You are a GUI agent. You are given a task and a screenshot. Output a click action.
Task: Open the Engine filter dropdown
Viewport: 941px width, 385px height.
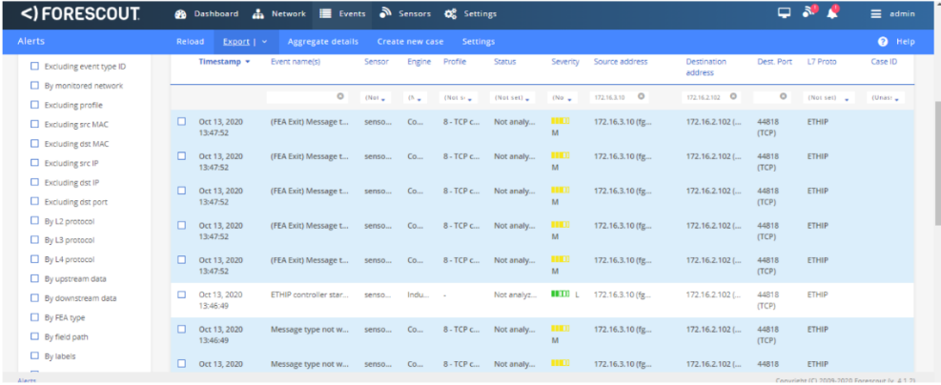coord(416,97)
